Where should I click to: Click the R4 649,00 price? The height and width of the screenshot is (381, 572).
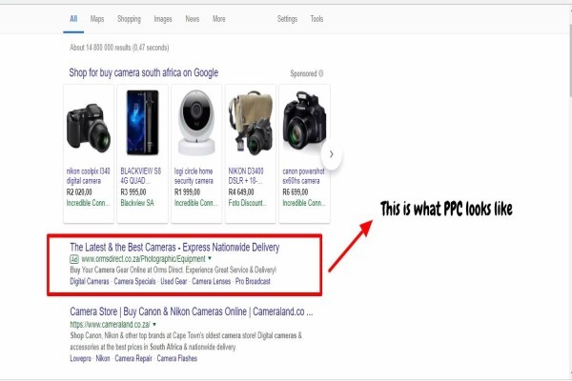tap(241, 192)
